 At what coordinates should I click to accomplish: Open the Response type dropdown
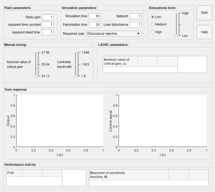pos(114,34)
